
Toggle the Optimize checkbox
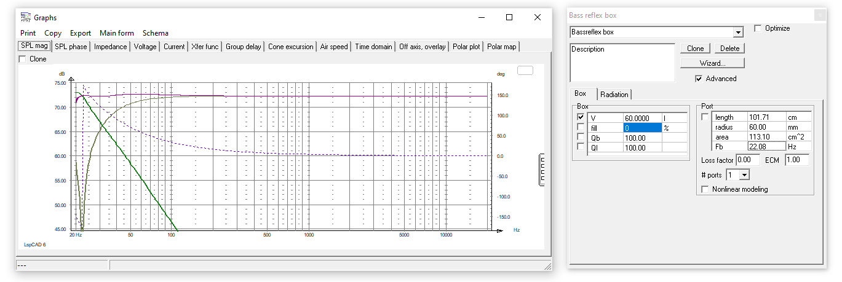point(758,28)
